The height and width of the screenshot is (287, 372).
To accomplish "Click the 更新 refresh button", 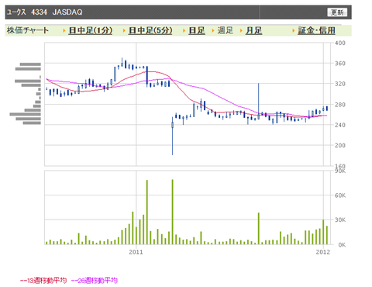I will tap(337, 12).
